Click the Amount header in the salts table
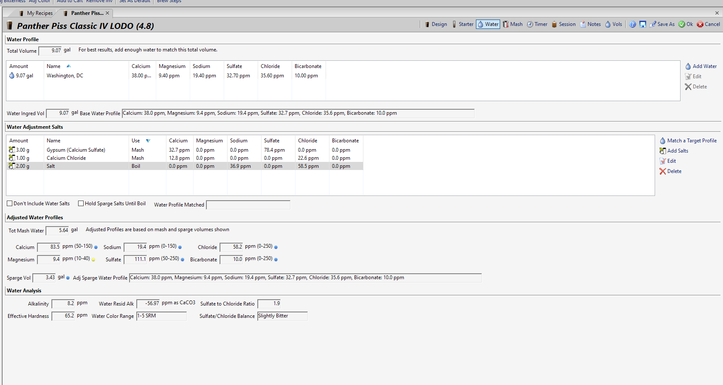 tap(25, 141)
